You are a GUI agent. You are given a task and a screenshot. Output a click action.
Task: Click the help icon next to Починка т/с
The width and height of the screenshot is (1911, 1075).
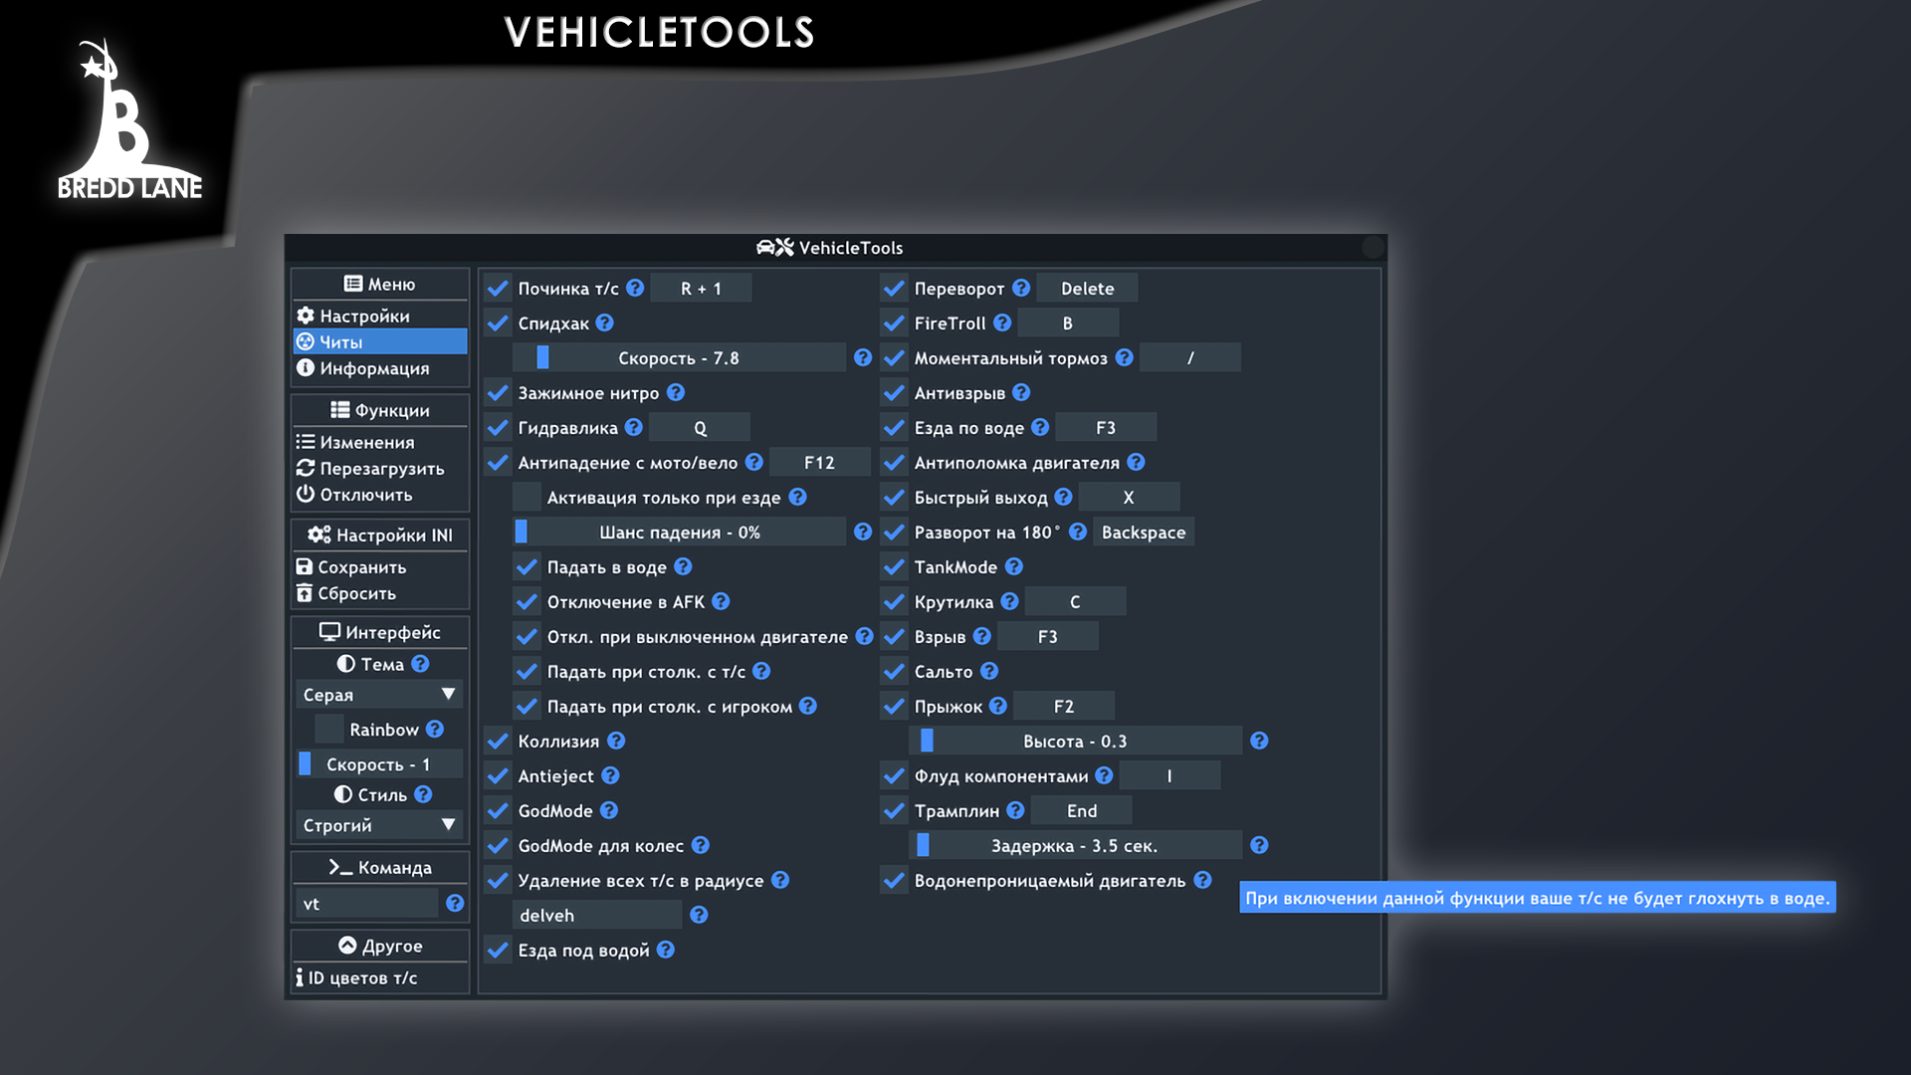(635, 289)
